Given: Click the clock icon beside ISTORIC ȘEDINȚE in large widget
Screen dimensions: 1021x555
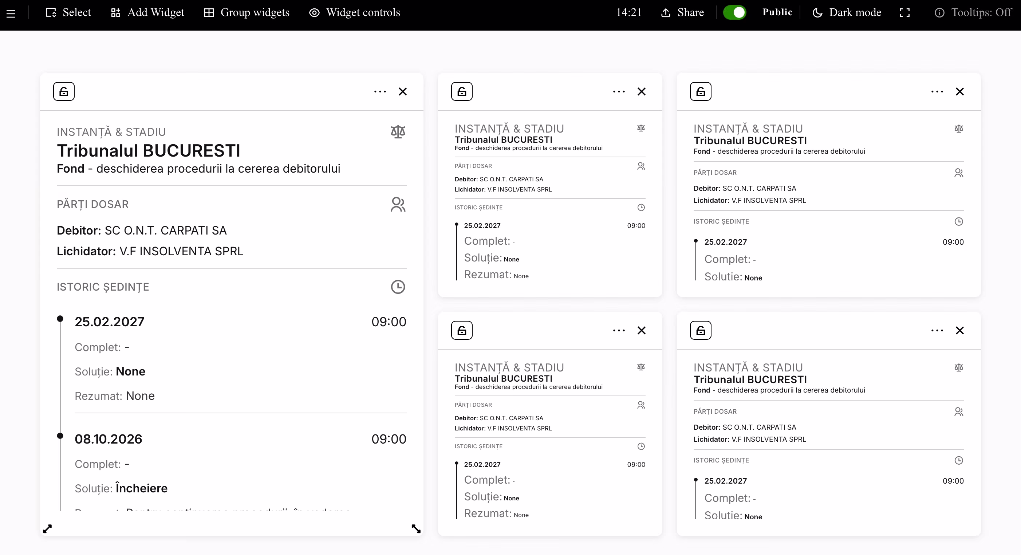Looking at the screenshot, I should (x=398, y=287).
